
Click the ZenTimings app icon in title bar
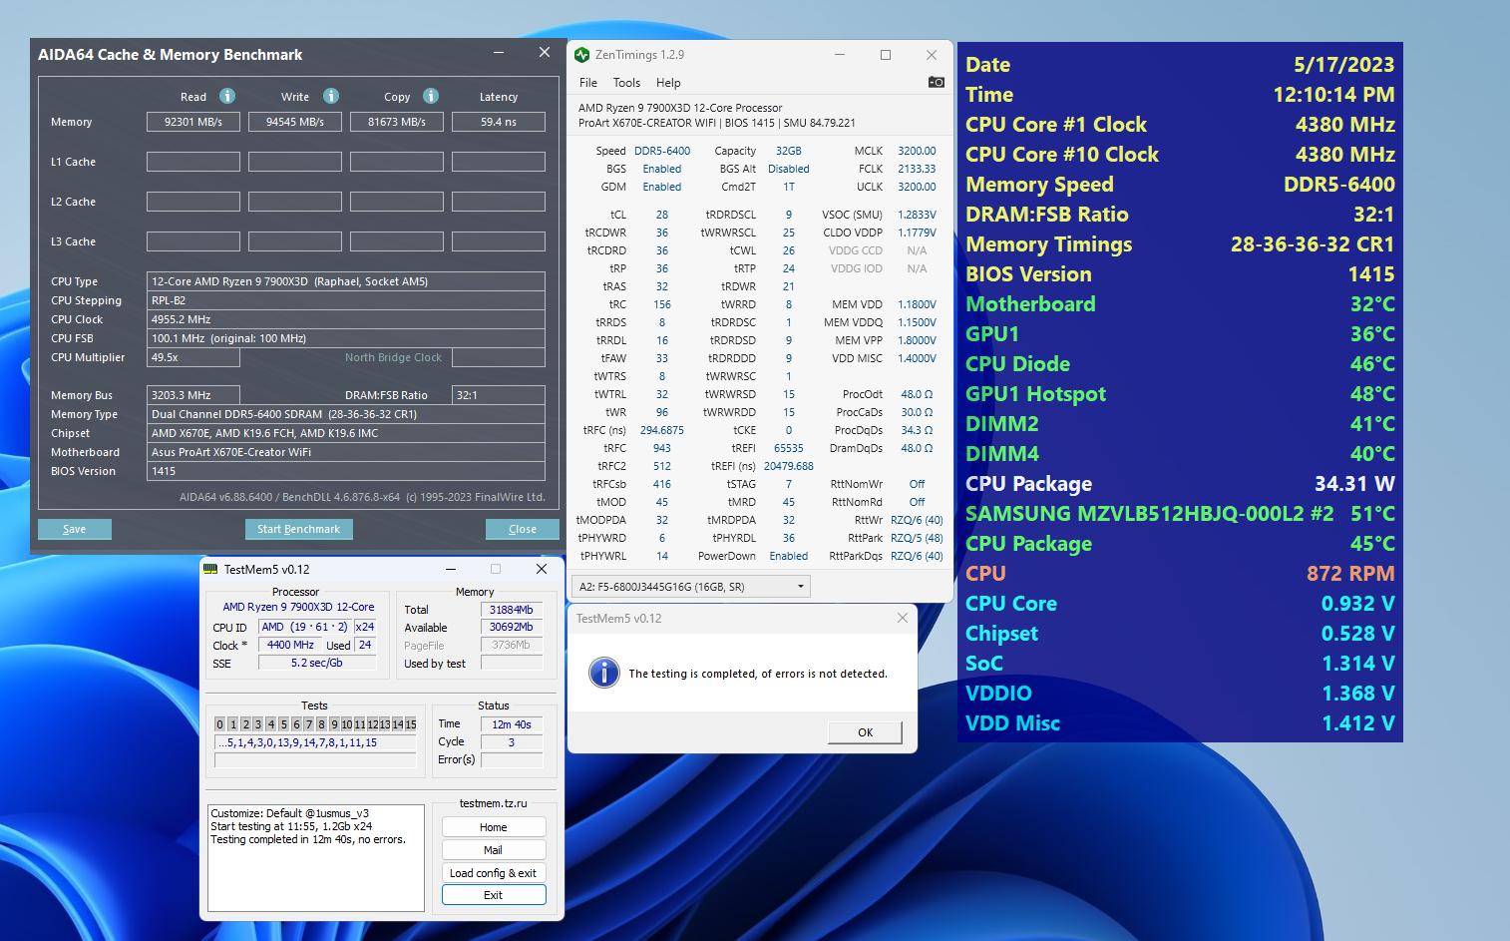(x=582, y=55)
